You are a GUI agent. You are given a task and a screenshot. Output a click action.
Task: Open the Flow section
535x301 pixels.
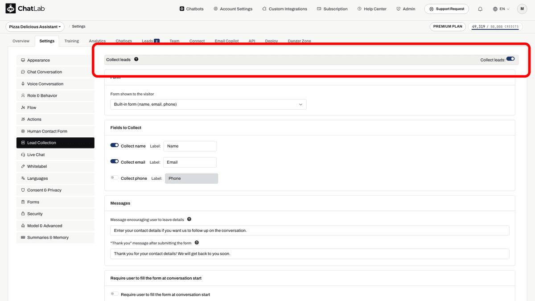(x=55, y=107)
